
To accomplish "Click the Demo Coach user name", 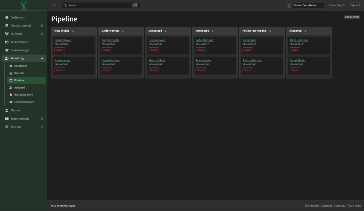I will (336, 5).
